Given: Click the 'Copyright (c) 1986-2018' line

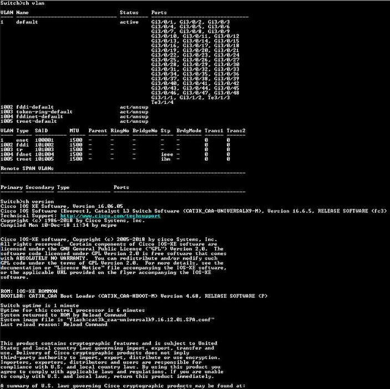Looking at the screenshot, I should point(73,220).
